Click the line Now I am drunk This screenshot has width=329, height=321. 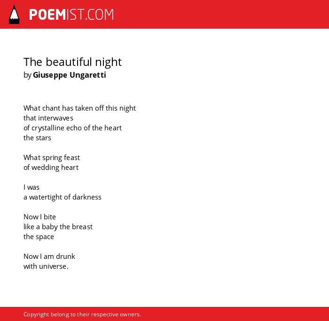[x=49, y=257]
